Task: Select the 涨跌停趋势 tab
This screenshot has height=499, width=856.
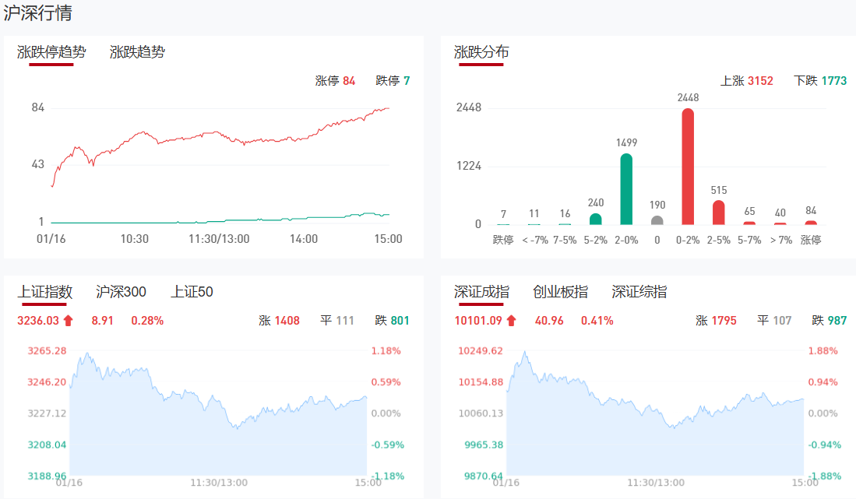Action: coord(51,52)
